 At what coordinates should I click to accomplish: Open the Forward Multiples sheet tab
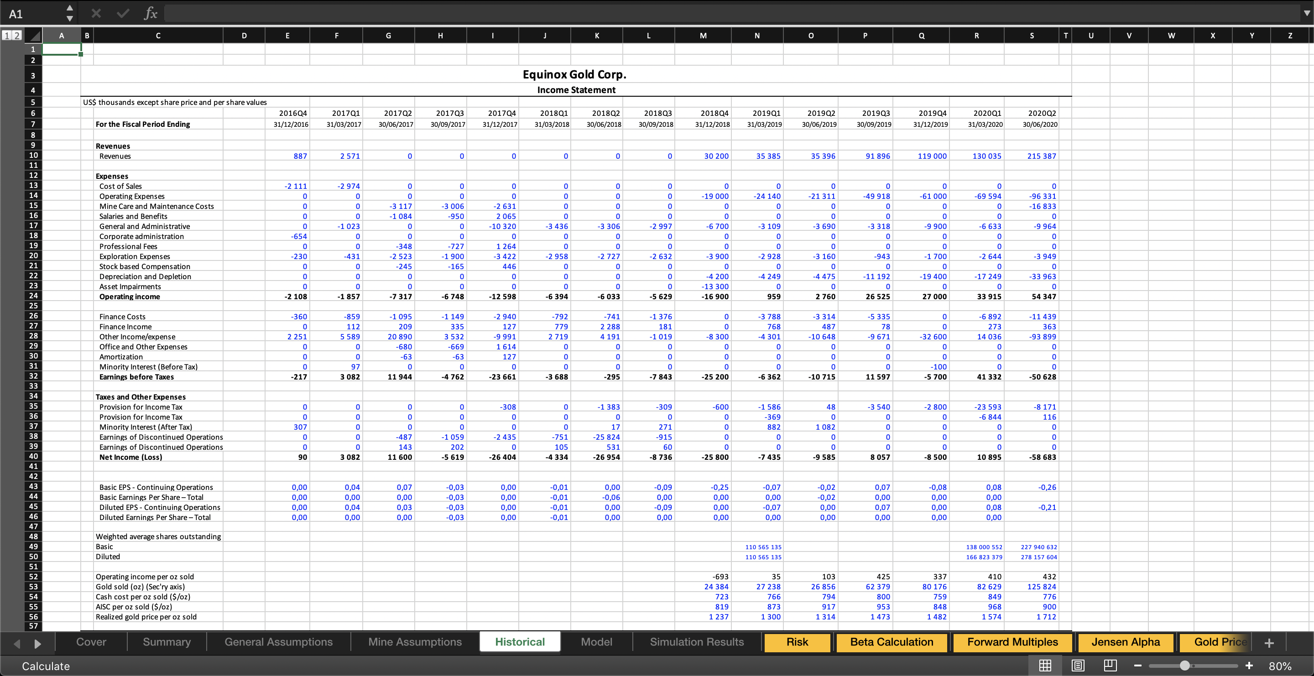coord(1012,642)
